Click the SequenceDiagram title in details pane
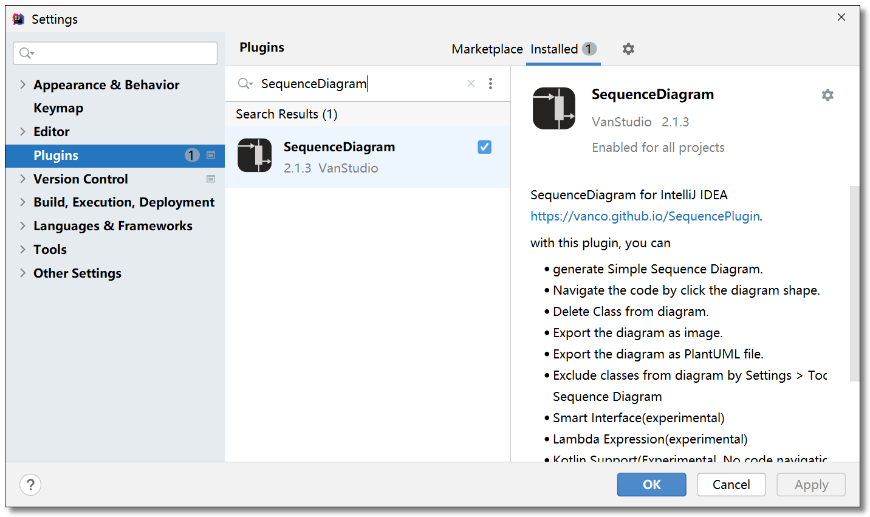 652,95
